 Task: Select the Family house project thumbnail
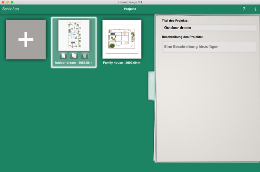[x=122, y=39]
